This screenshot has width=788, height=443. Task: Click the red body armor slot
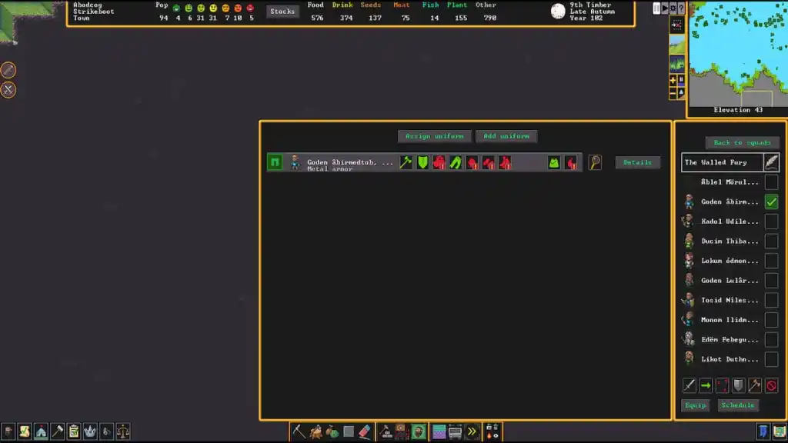[439, 162]
